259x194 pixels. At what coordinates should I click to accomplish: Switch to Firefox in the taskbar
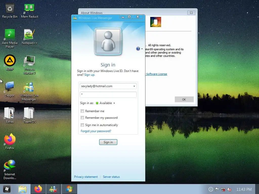click(x=38, y=189)
